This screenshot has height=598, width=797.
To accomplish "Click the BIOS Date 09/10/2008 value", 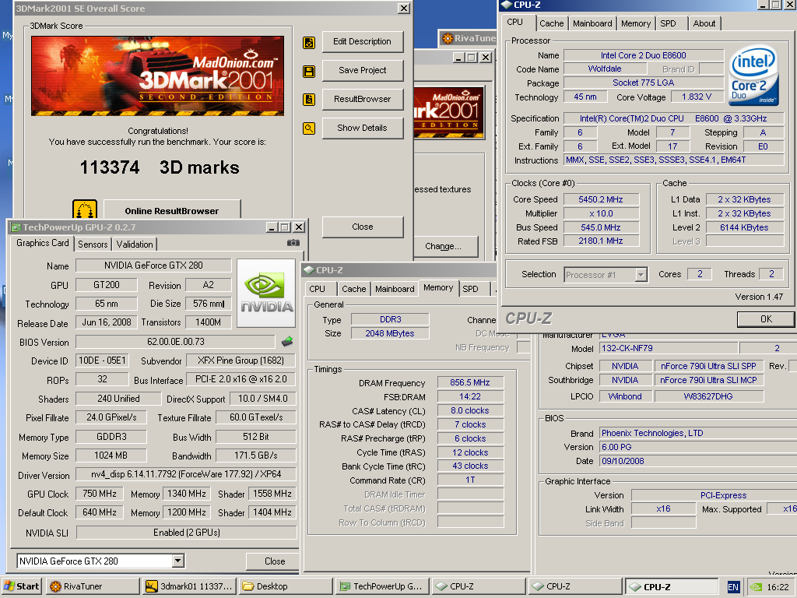I will coord(697,461).
